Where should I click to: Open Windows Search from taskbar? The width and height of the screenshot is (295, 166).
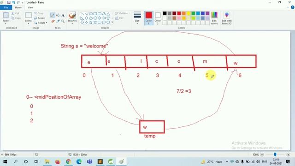[16, 161]
